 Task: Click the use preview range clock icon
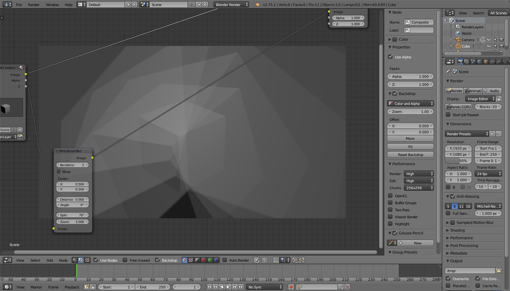87,287
